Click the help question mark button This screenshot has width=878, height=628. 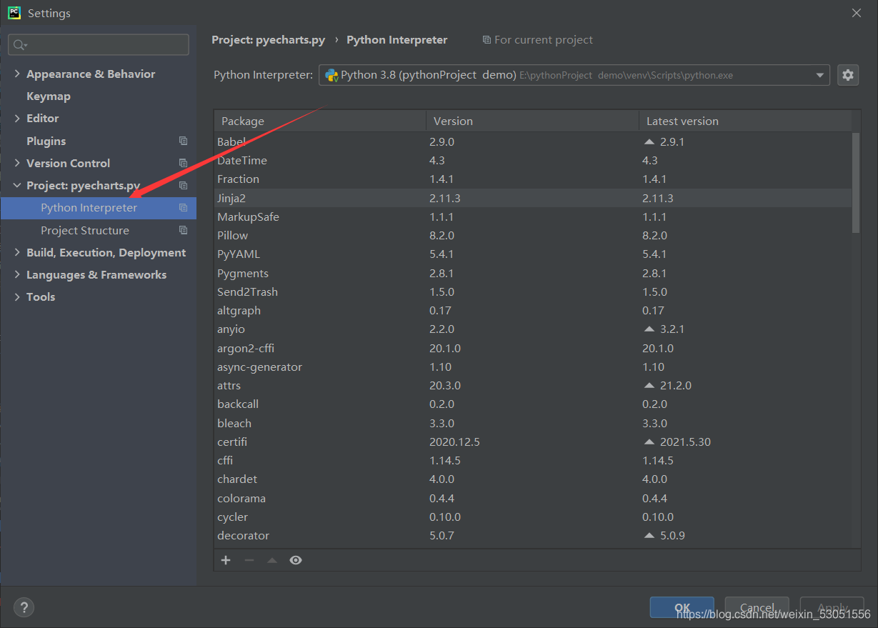[24, 607]
